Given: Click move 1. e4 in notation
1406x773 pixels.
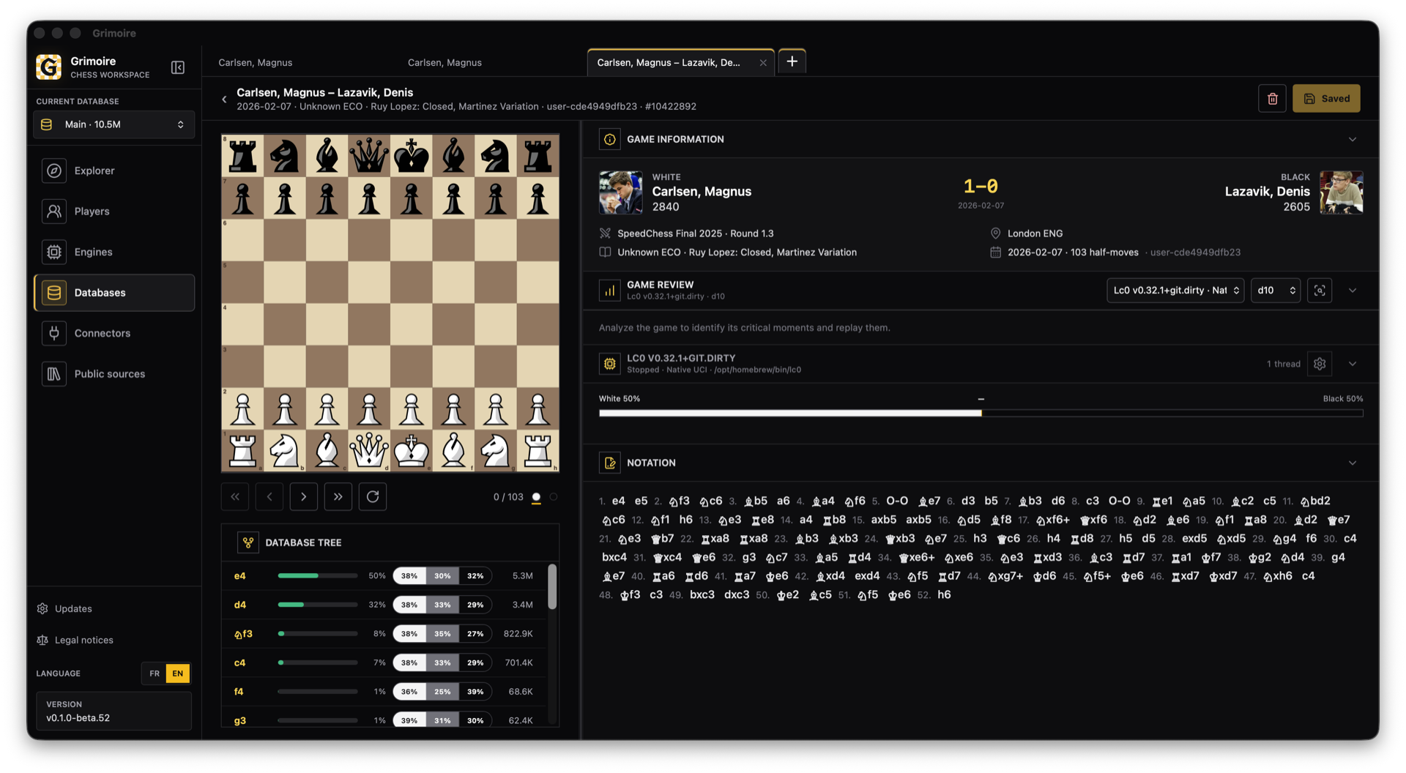Looking at the screenshot, I should 618,501.
